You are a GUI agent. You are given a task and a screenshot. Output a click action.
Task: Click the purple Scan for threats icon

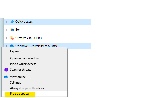tap(6, 70)
